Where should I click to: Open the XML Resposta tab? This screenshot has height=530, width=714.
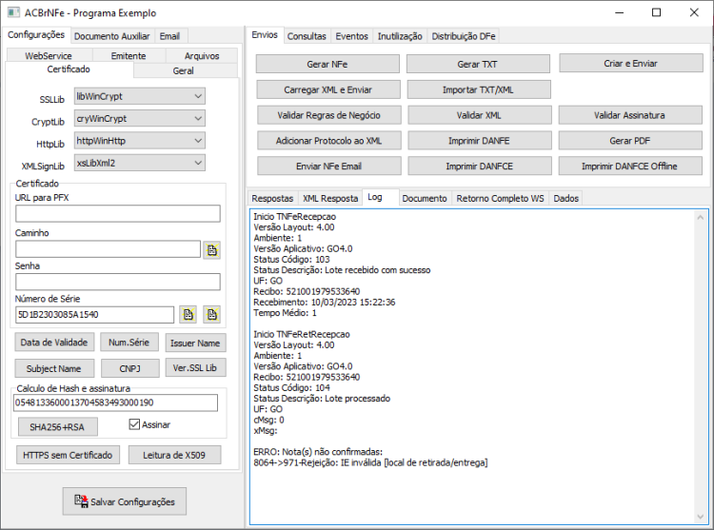click(x=330, y=198)
